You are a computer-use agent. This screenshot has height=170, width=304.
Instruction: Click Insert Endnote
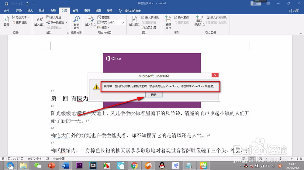click(x=54, y=17)
